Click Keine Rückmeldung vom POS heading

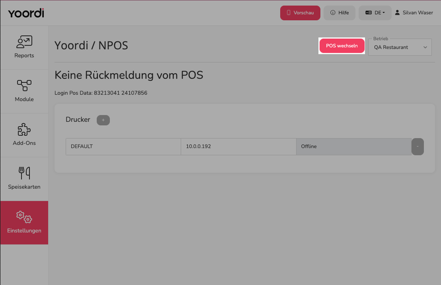pos(129,75)
